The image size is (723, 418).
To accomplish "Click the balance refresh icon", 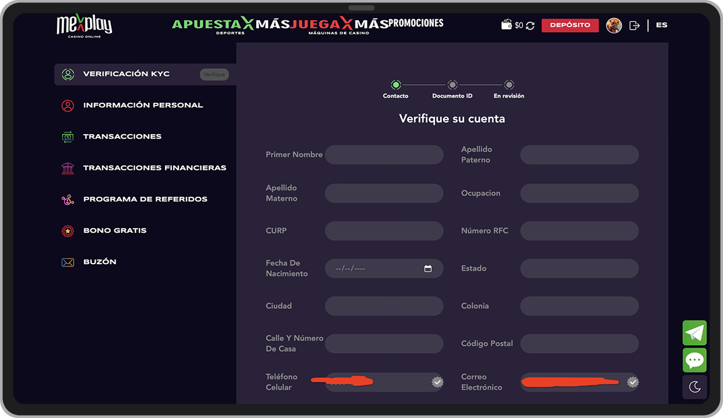I will coord(530,26).
